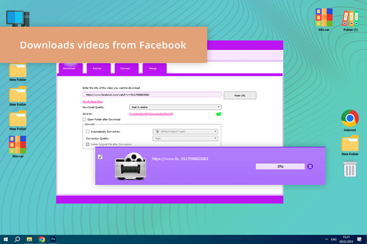Open the lowest New Folder in the left column
This screenshot has width=367, height=244.
(x=18, y=119)
